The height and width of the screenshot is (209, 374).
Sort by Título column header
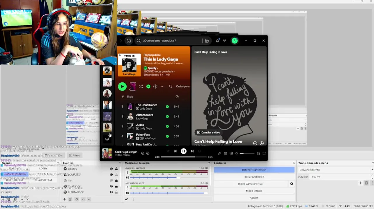coord(130,97)
